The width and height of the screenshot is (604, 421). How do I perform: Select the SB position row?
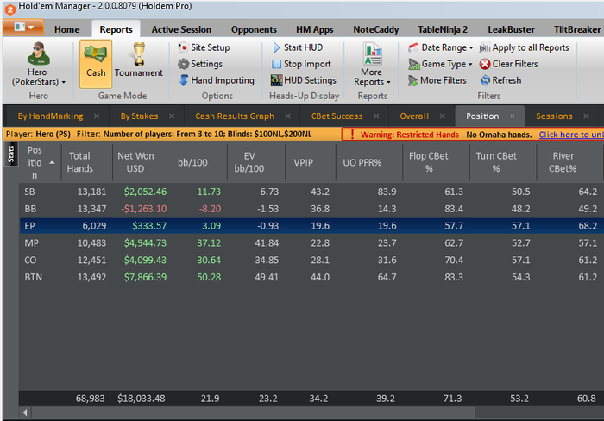pyautogui.click(x=311, y=192)
